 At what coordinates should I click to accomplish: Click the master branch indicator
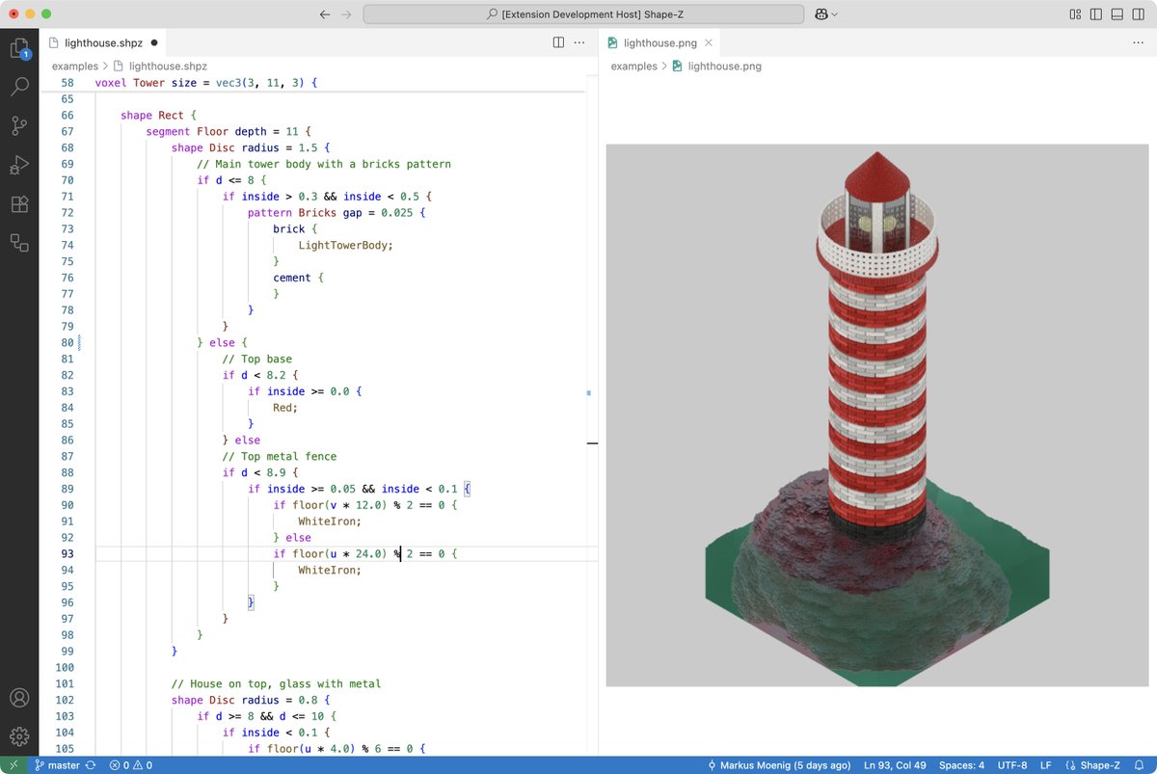57,765
